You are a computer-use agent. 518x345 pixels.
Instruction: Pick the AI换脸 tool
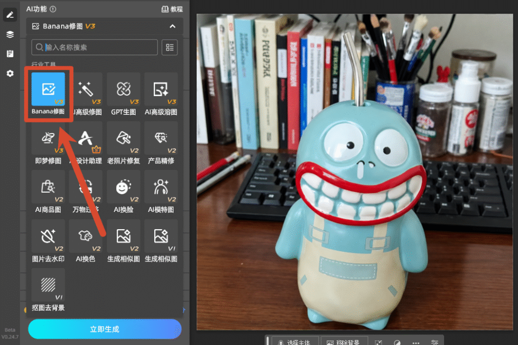(123, 192)
